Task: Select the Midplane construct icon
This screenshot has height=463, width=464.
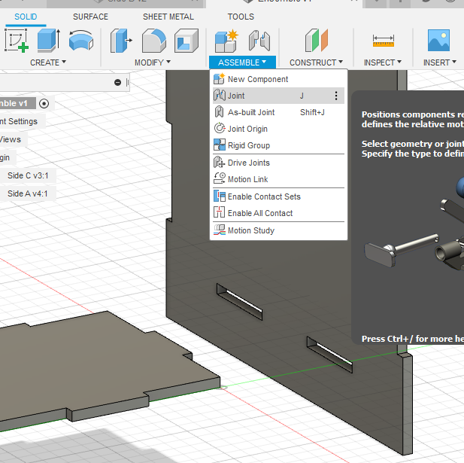Action: point(317,41)
